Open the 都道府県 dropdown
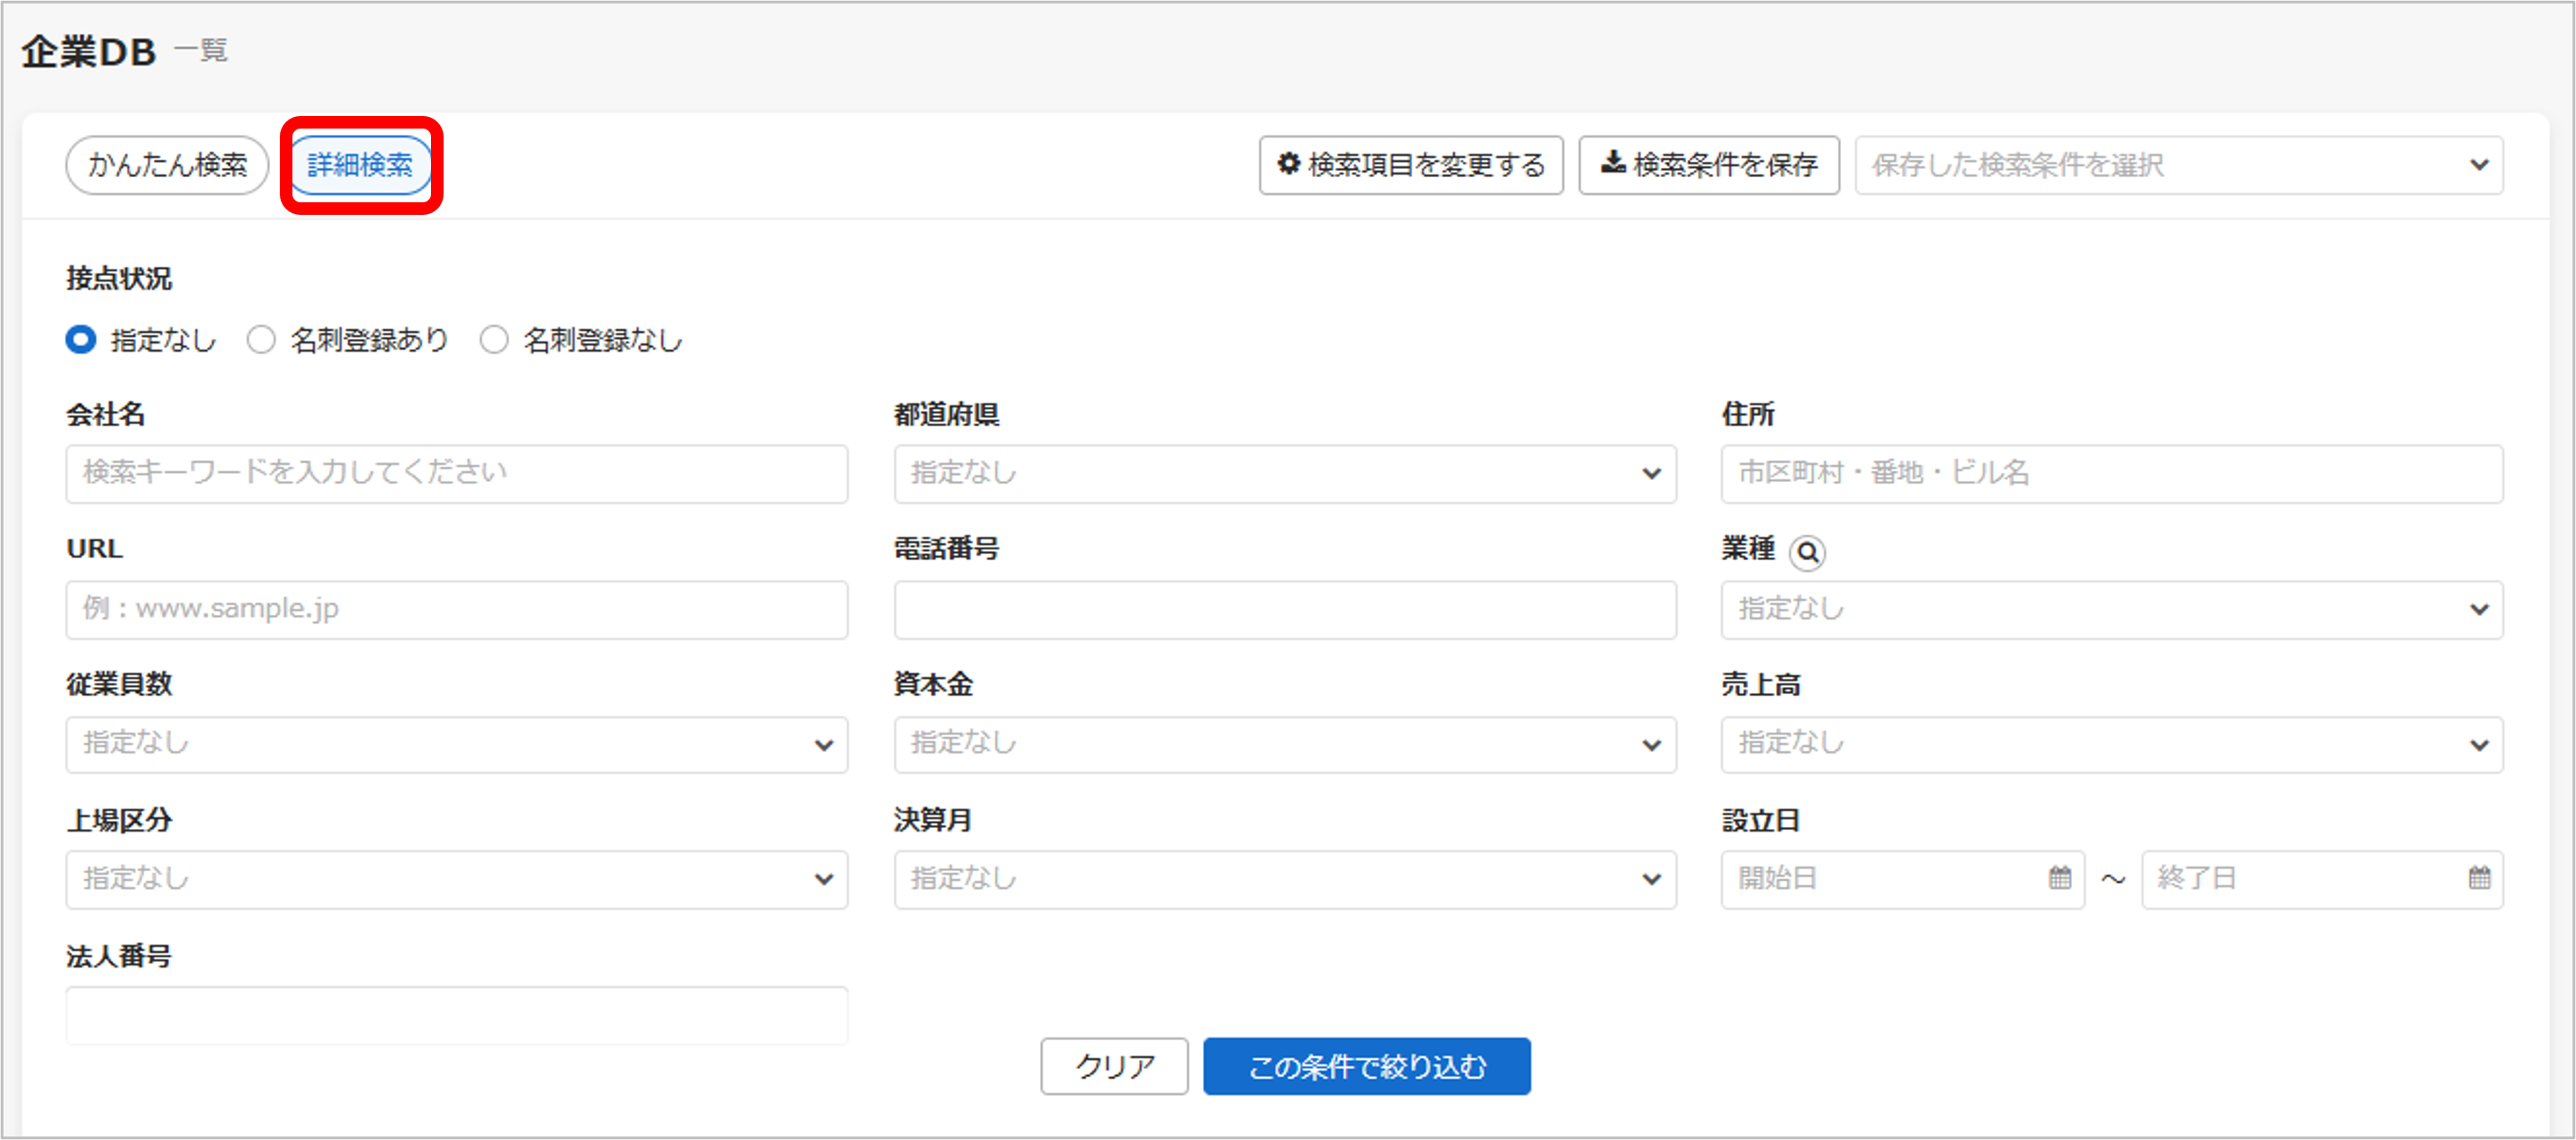 click(1284, 474)
